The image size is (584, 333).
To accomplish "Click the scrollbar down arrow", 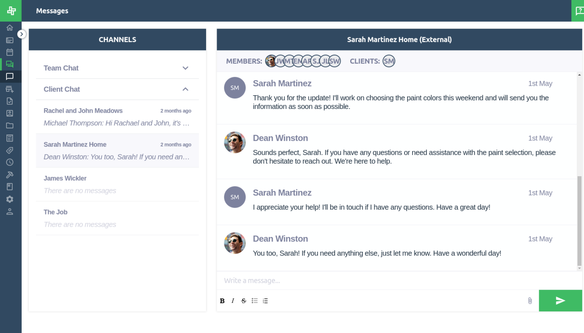I will (579, 268).
